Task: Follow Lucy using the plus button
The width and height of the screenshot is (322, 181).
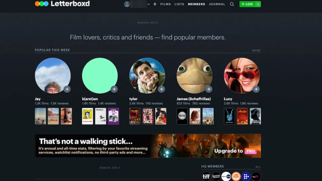Action: tap(256, 89)
